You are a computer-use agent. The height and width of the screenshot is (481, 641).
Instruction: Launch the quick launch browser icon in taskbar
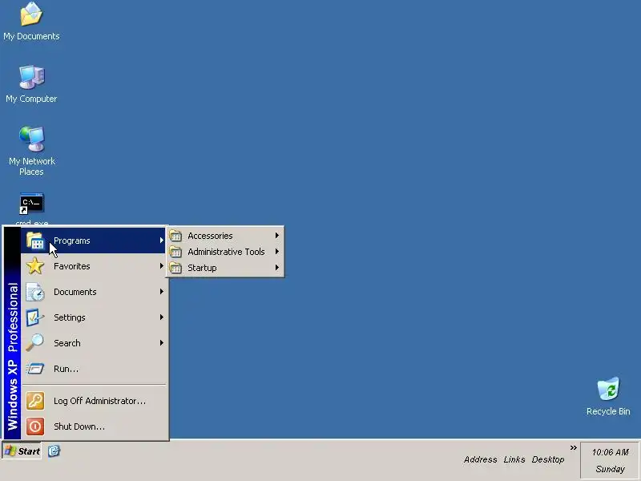(54, 451)
